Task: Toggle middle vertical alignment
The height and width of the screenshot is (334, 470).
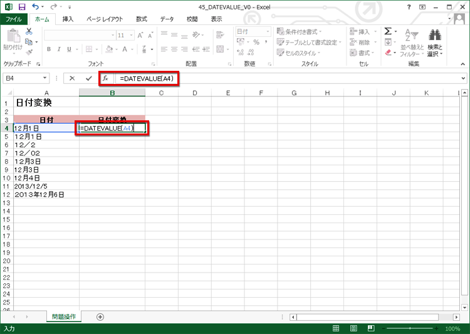Action: [x=174, y=35]
